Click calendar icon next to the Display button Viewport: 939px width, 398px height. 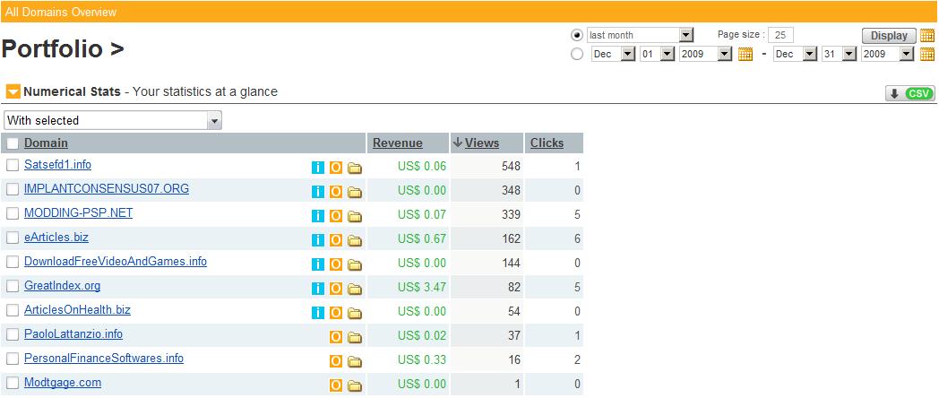(x=927, y=36)
